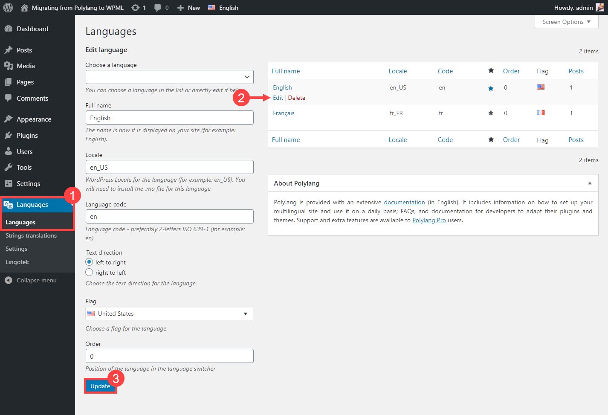Click fr_FR locale cell
Screen dimensions: 608x415
[396, 113]
